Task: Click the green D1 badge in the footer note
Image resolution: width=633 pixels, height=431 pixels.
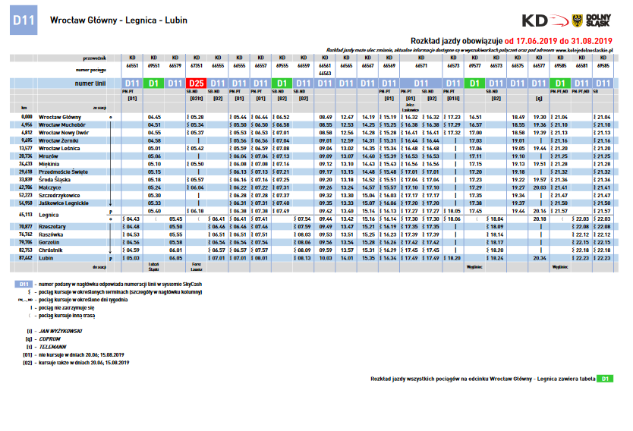Action: point(606,378)
